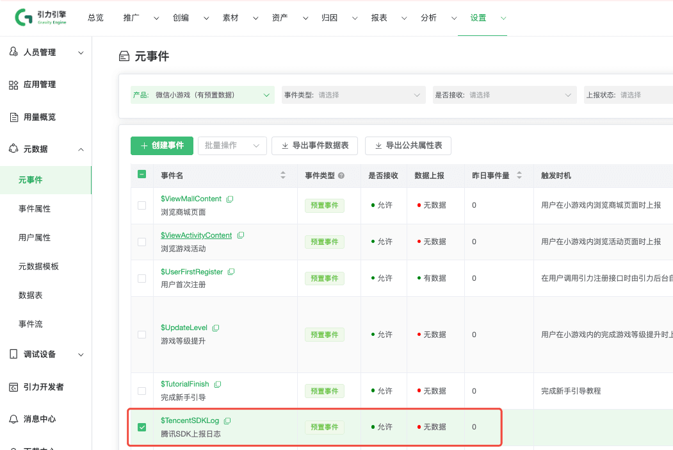The image size is (673, 450).
Task: Open the 推广 top menu
Action: click(141, 18)
